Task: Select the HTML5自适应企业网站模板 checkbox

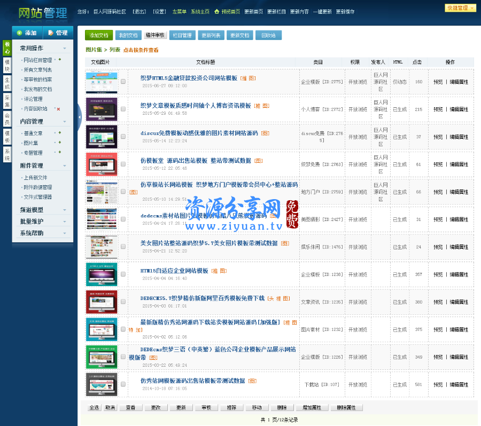Action: pos(123,275)
